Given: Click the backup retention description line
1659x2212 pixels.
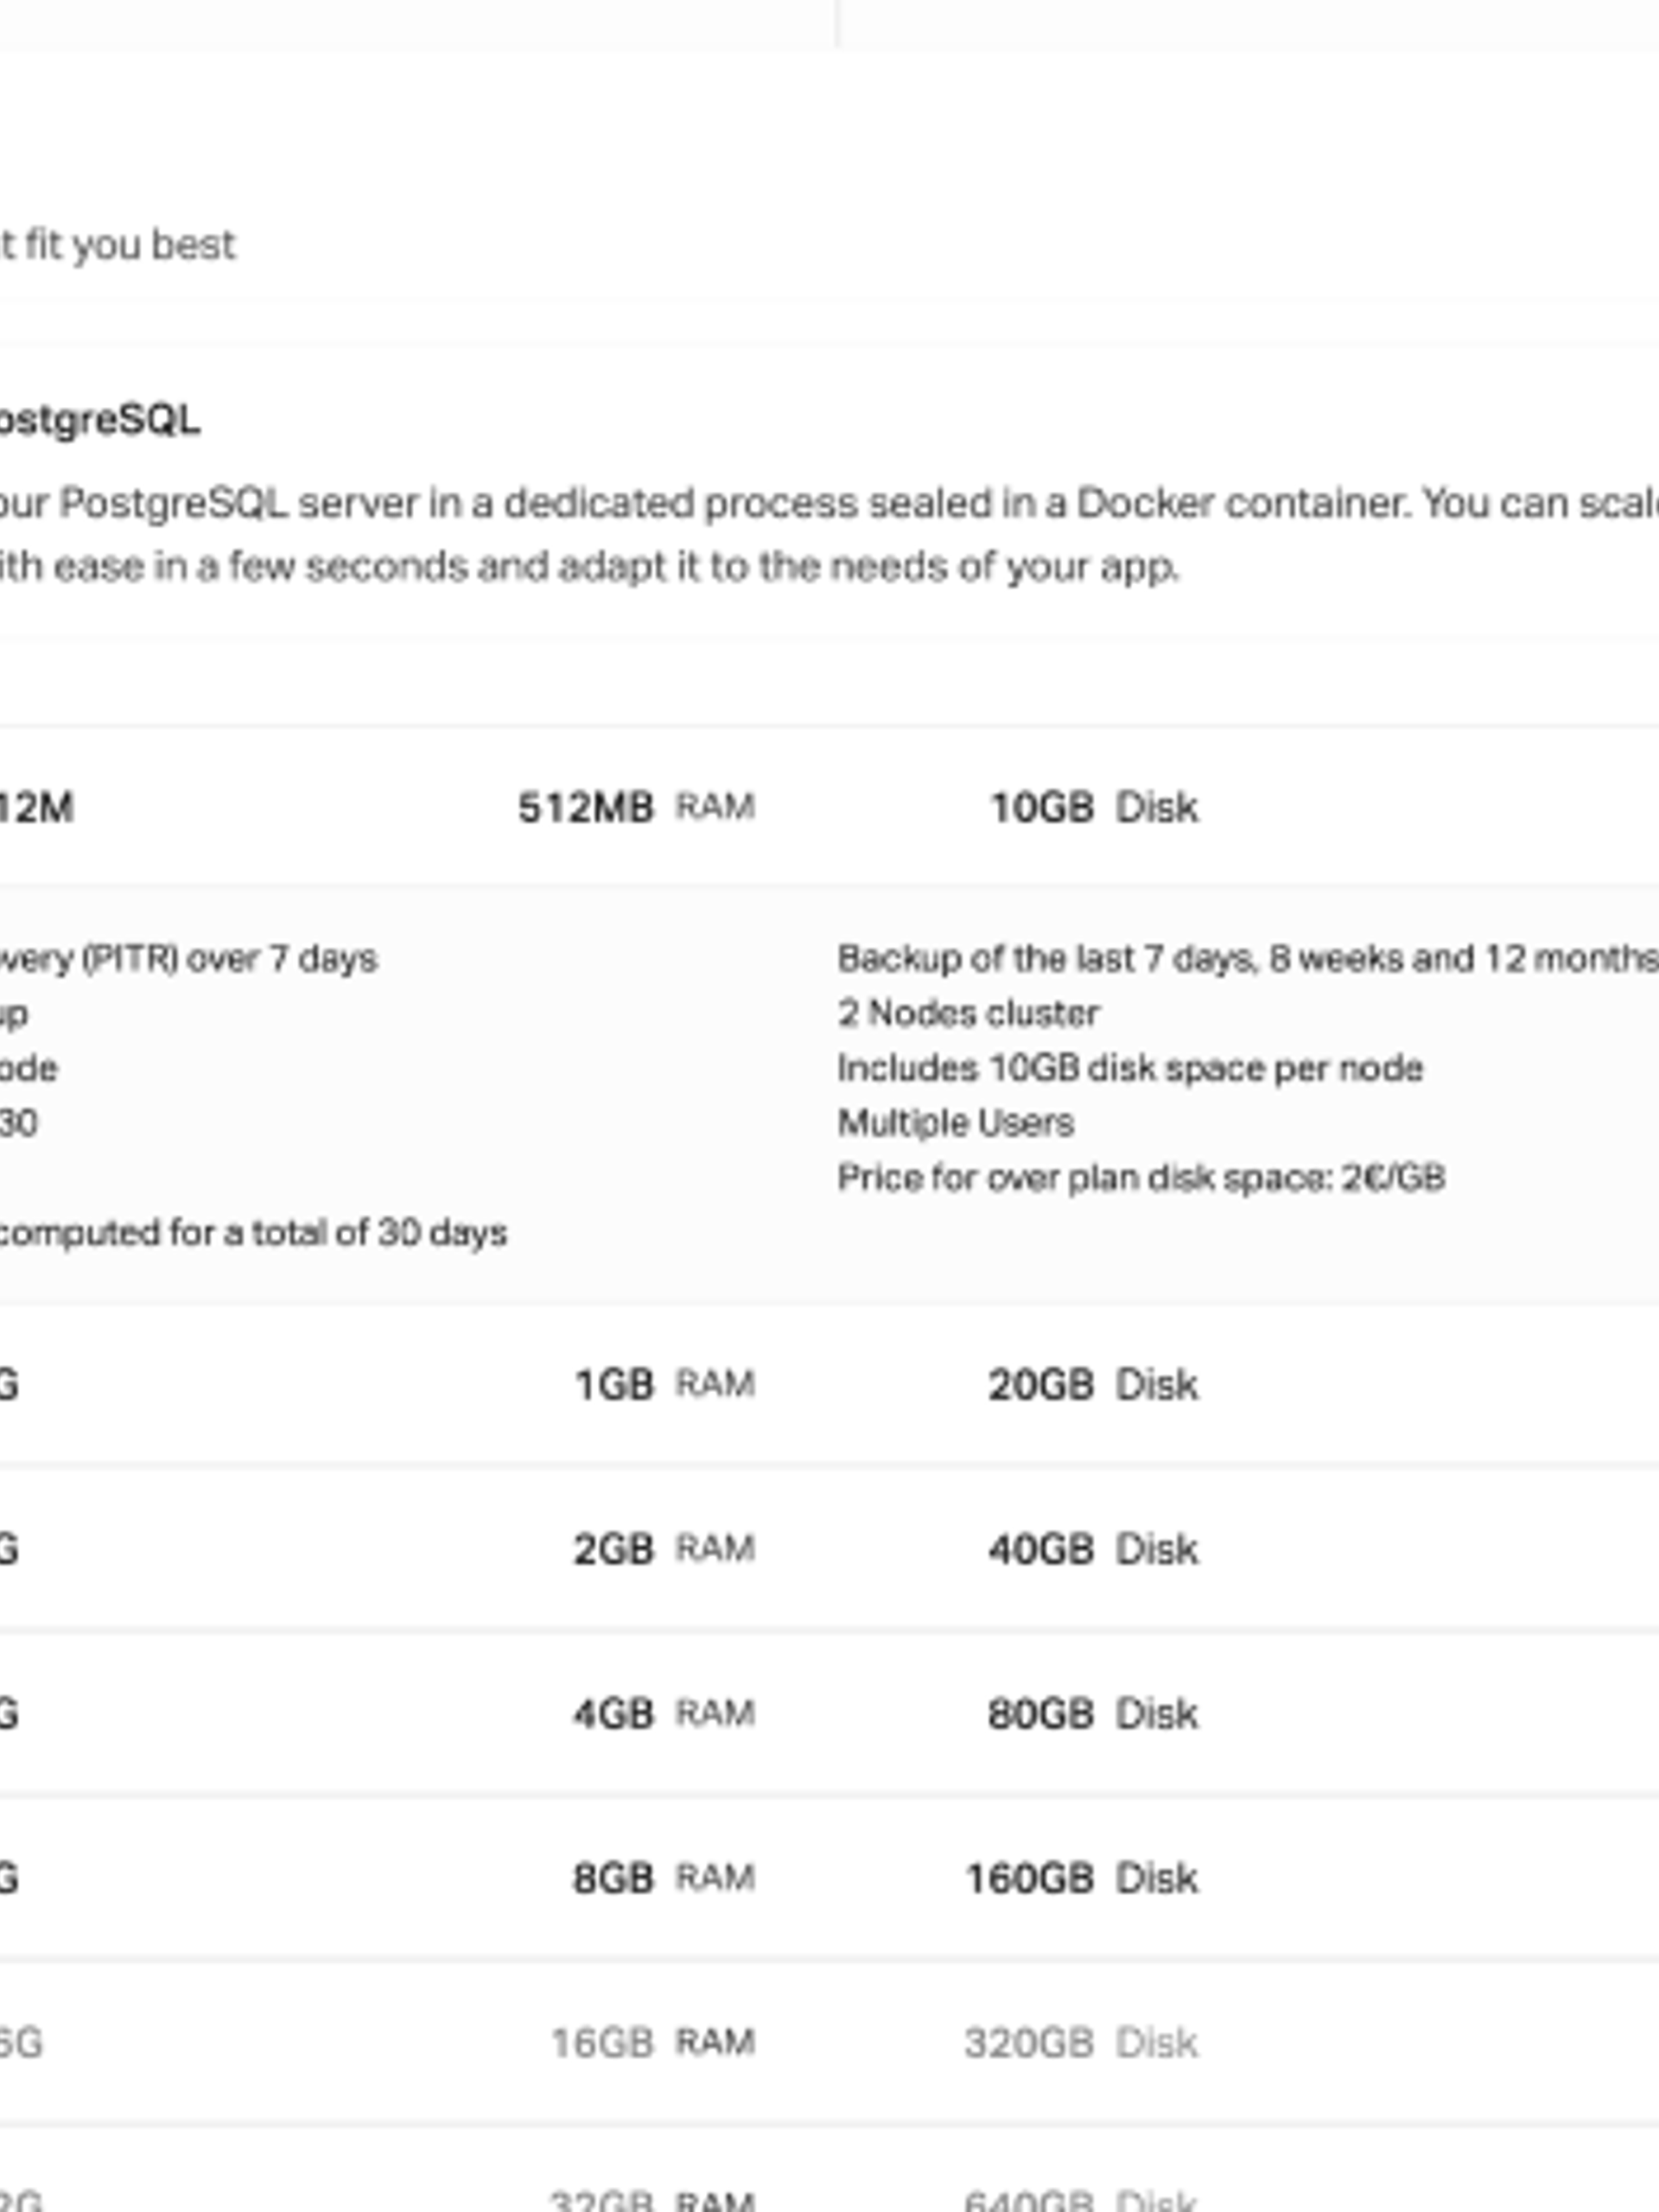Looking at the screenshot, I should 1248,959.
